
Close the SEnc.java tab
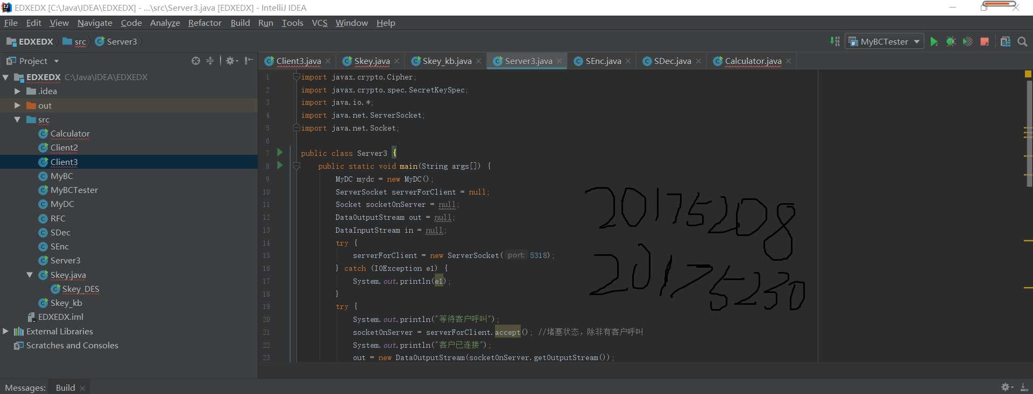pos(628,61)
